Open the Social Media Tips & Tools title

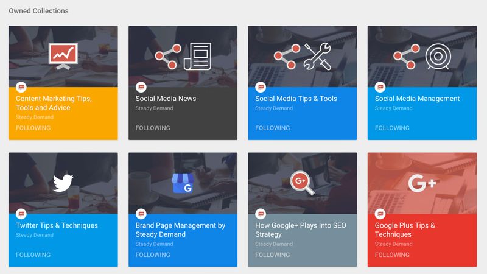[296, 99]
